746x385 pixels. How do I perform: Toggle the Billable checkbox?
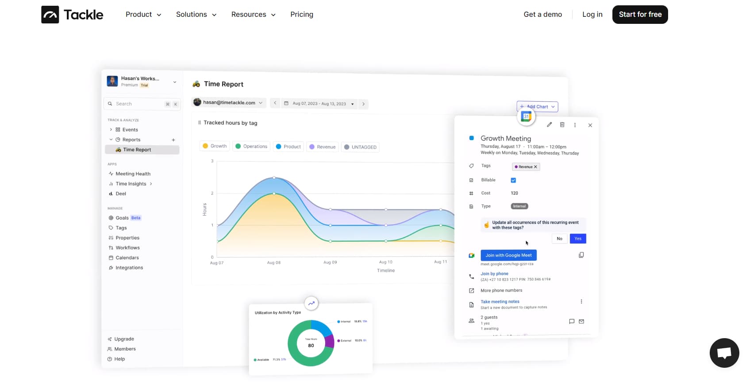(x=513, y=180)
